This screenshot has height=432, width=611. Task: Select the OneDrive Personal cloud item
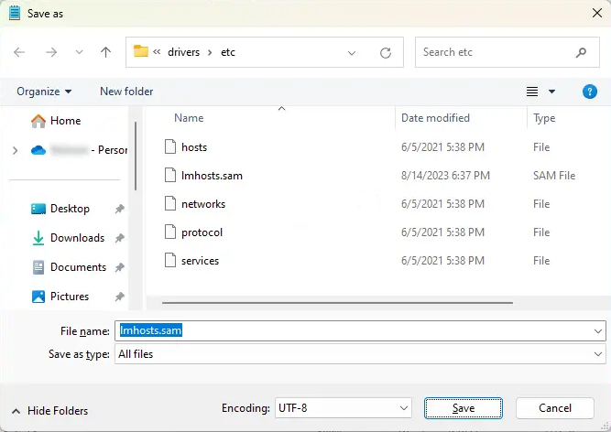pyautogui.click(x=79, y=150)
